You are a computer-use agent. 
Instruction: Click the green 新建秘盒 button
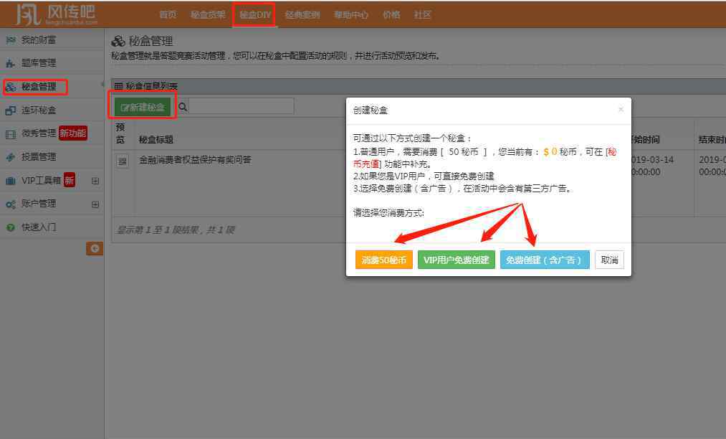tap(143, 107)
